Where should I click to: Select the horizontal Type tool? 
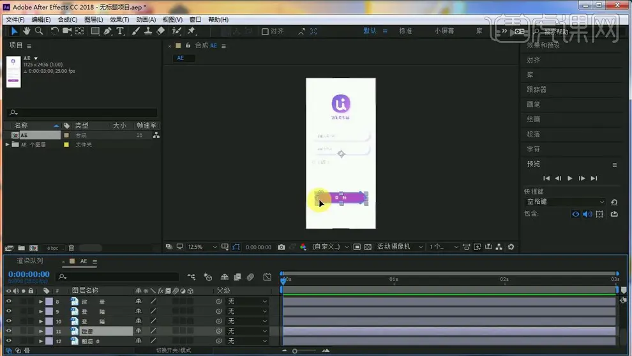(120, 31)
